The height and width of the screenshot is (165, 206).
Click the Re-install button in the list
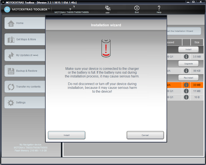coord(189,78)
